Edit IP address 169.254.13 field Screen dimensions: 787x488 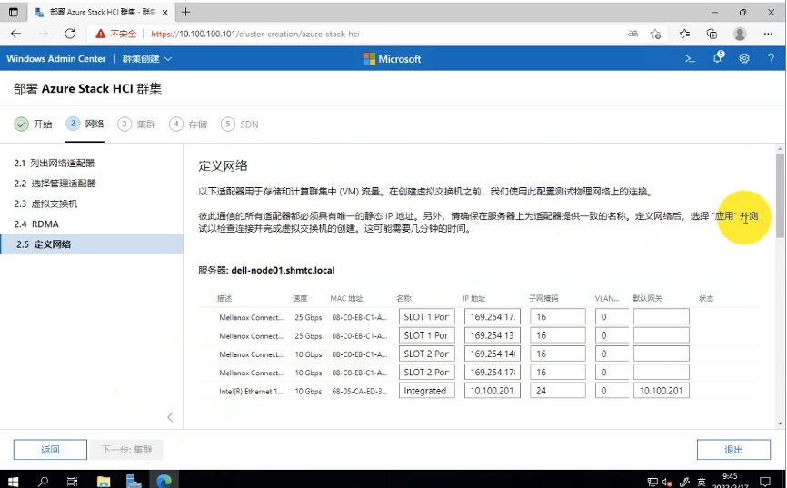pos(493,335)
